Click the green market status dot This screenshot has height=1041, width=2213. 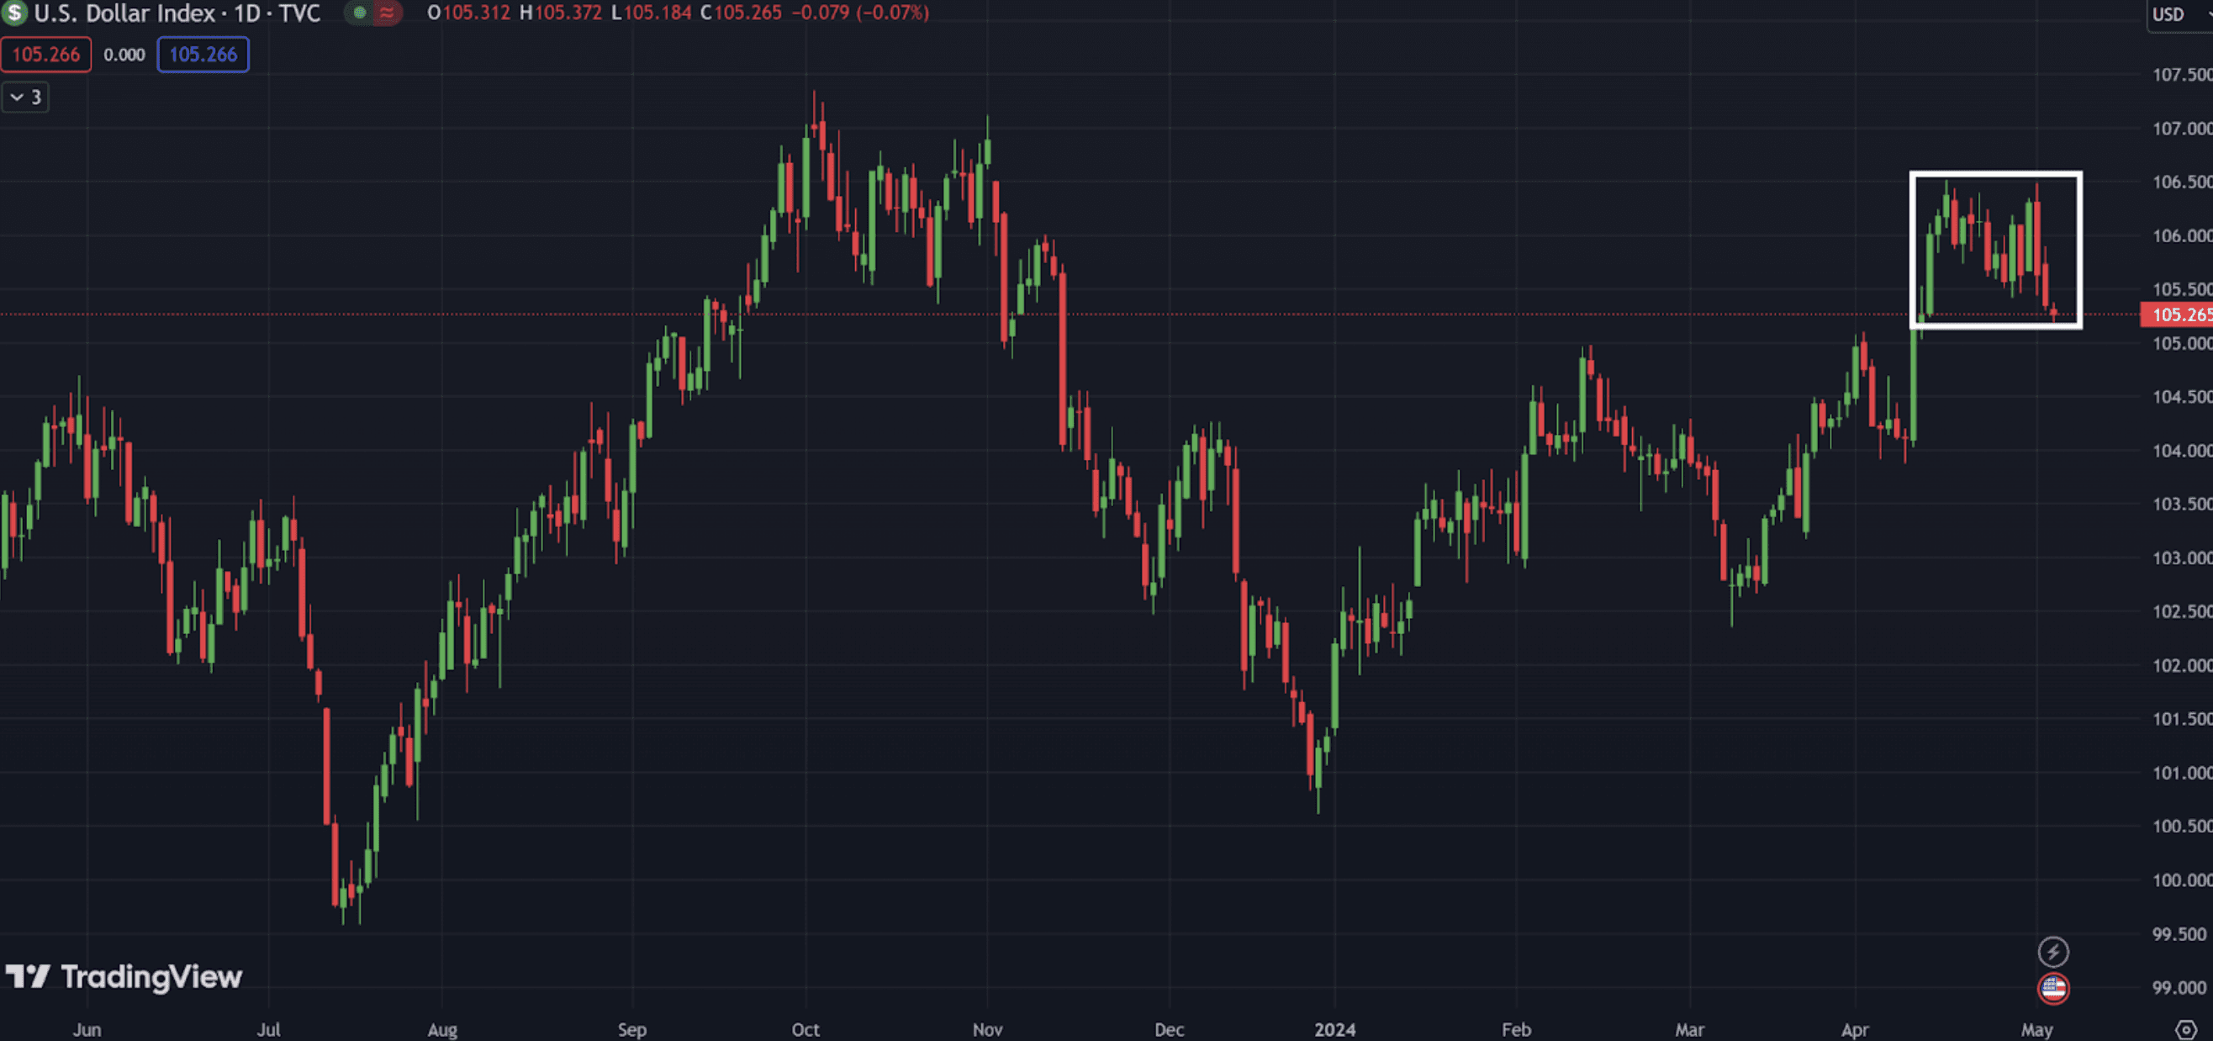(360, 13)
